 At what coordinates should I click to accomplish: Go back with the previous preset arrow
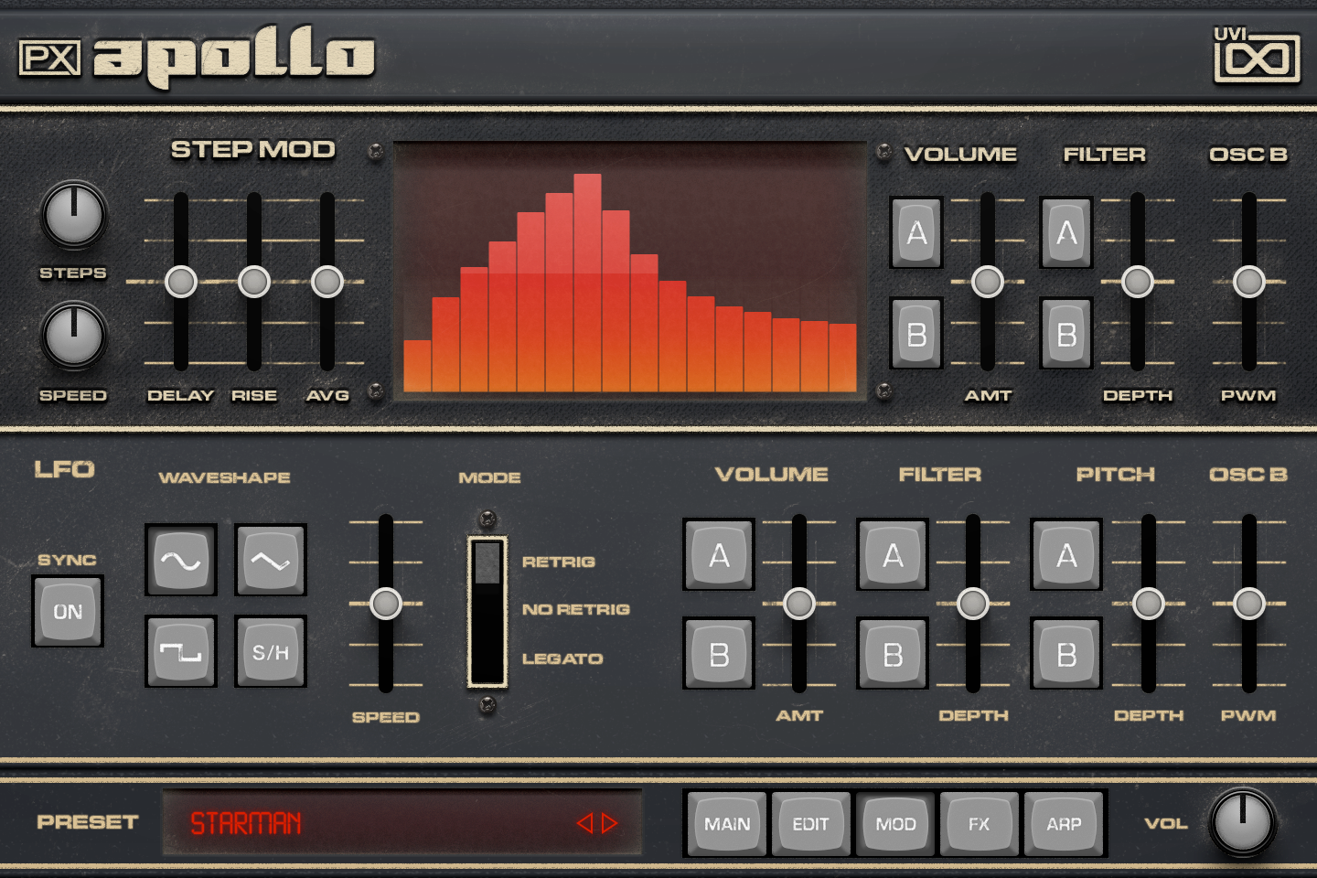tap(586, 823)
